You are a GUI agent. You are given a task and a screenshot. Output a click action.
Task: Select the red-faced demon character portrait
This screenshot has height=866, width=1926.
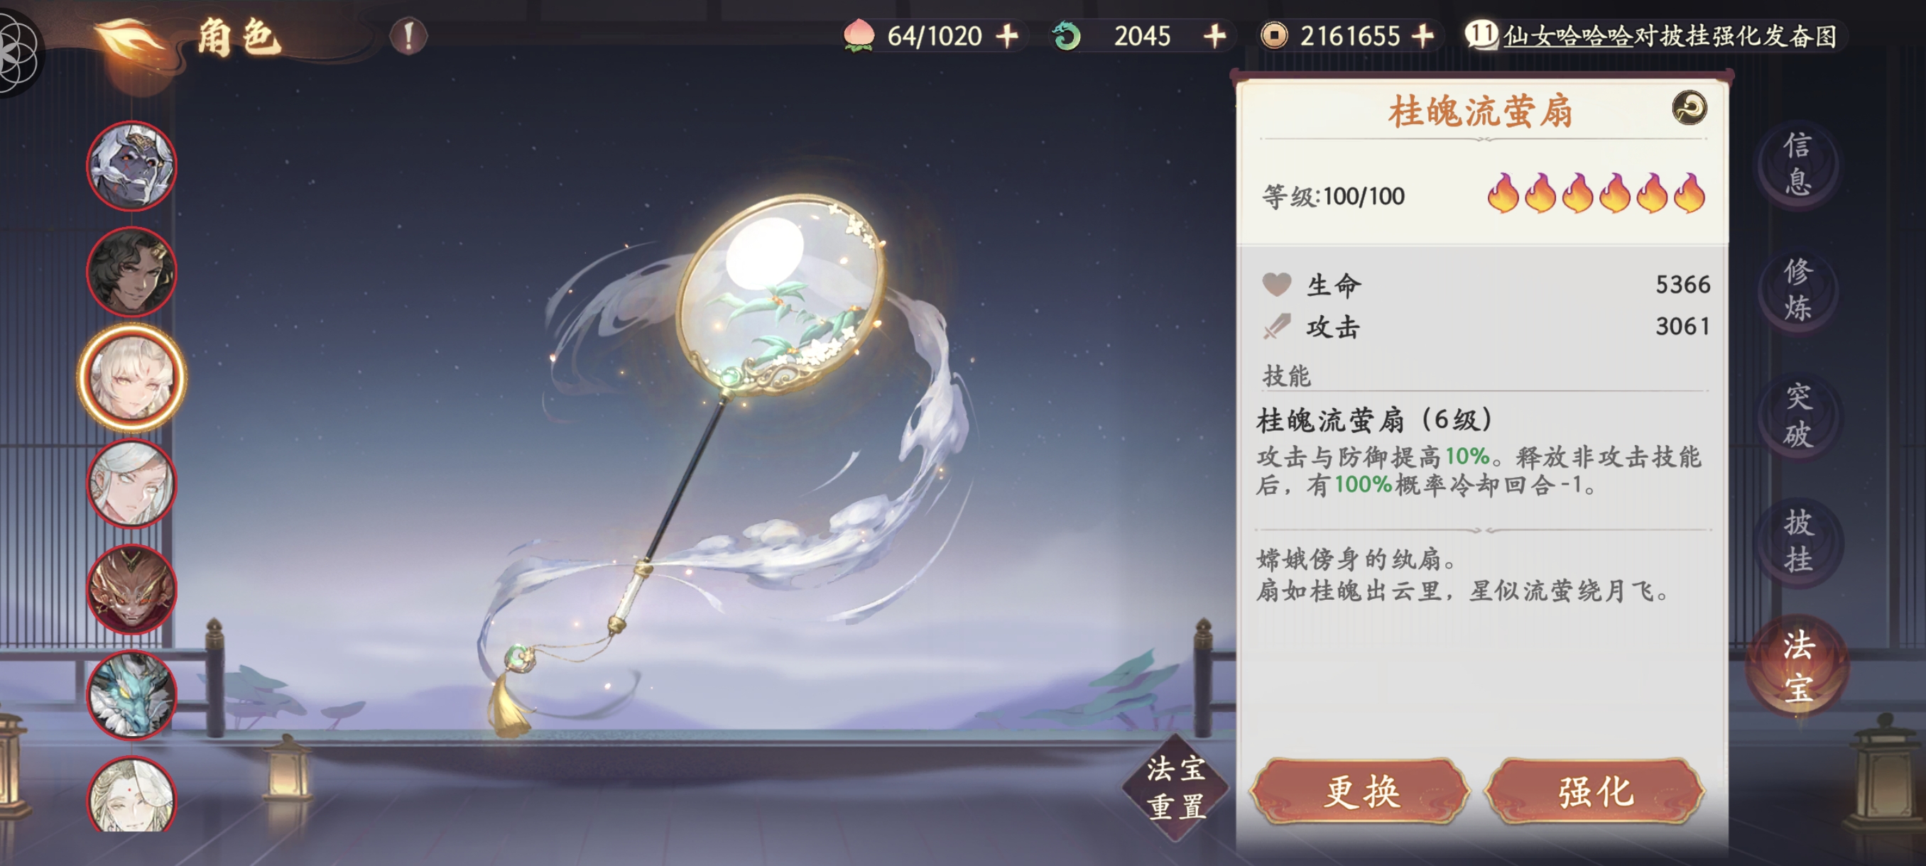pos(131,590)
